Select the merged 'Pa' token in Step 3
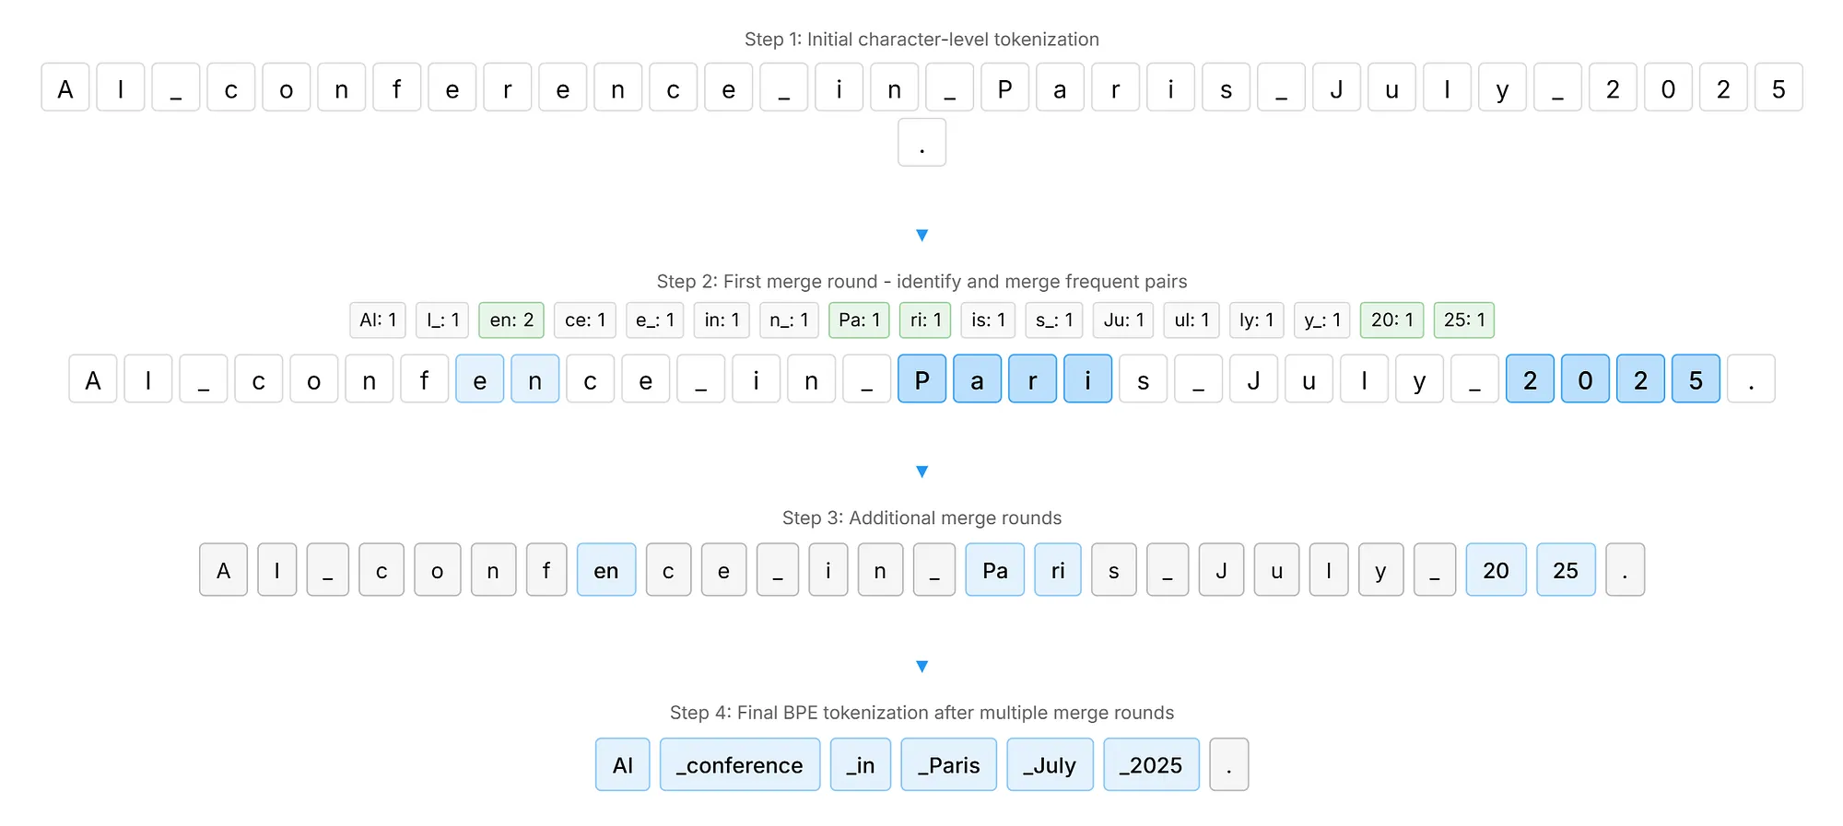 coord(994,570)
